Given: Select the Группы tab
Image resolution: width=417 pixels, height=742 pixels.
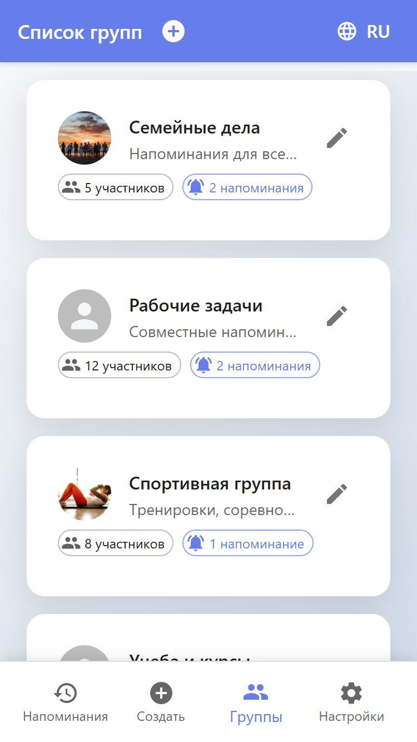Looking at the screenshot, I should (x=256, y=703).
